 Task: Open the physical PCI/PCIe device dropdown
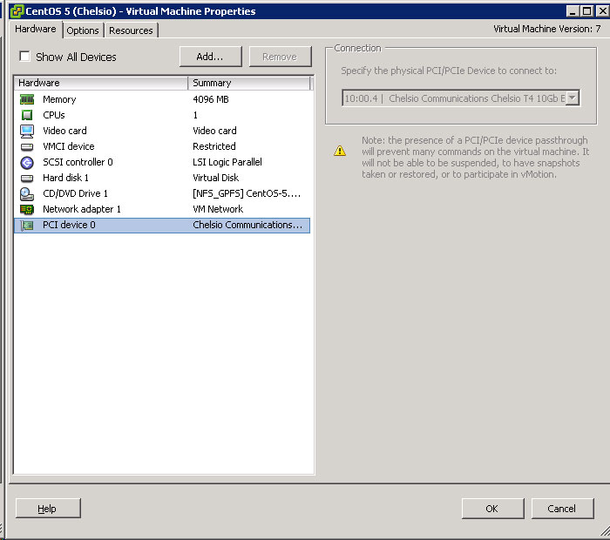(572, 98)
